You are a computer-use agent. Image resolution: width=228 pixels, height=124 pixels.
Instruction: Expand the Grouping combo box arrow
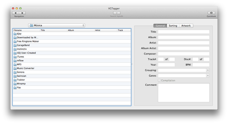pyautogui.click(x=208, y=70)
